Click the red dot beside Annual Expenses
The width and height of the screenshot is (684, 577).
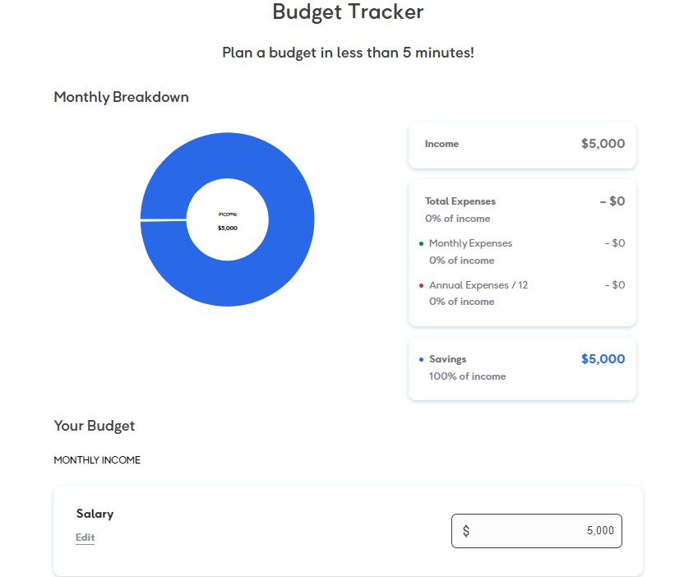[421, 285]
